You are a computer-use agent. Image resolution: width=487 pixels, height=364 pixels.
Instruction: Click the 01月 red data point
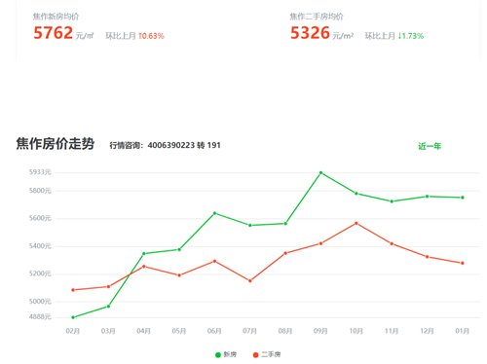[463, 263]
